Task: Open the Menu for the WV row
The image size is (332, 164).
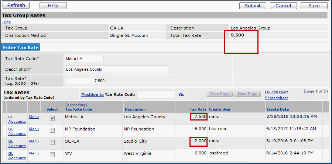Action: pyautogui.click(x=34, y=153)
